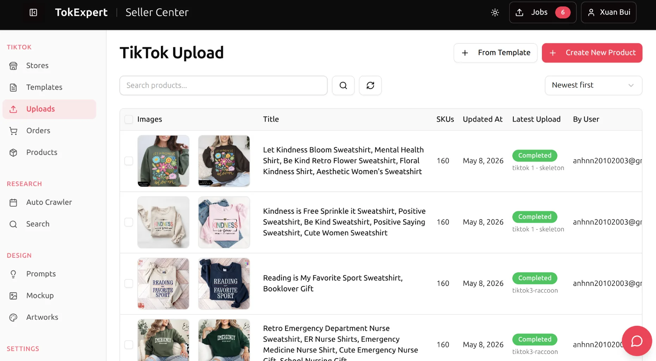Open beige Kindness is Free thumbnail
Viewport: 656px width, 361px height.
click(x=163, y=222)
